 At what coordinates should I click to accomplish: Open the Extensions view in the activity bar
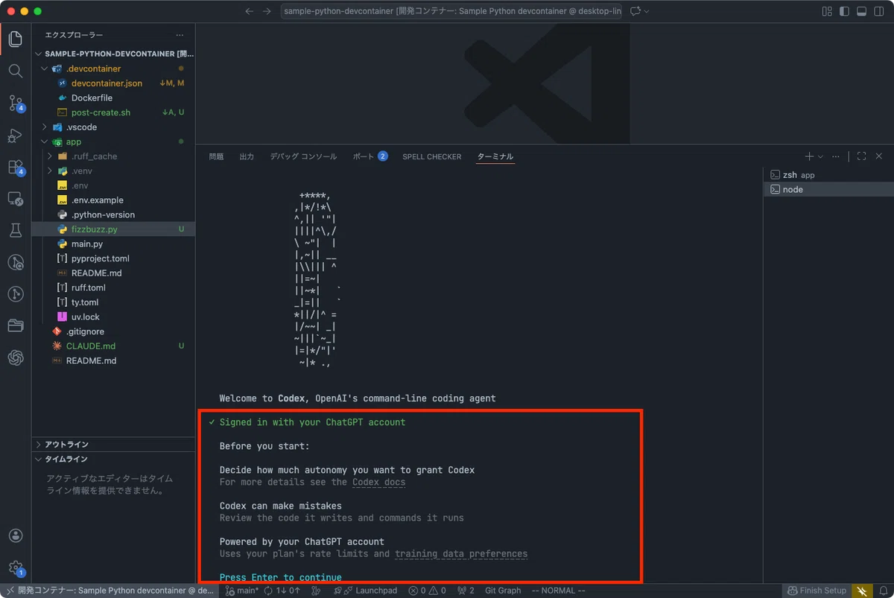[x=15, y=168]
